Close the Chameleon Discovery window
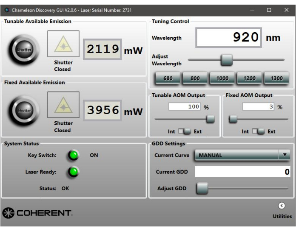Image resolution: width=296 pixels, height=231 pixels. click(286, 10)
